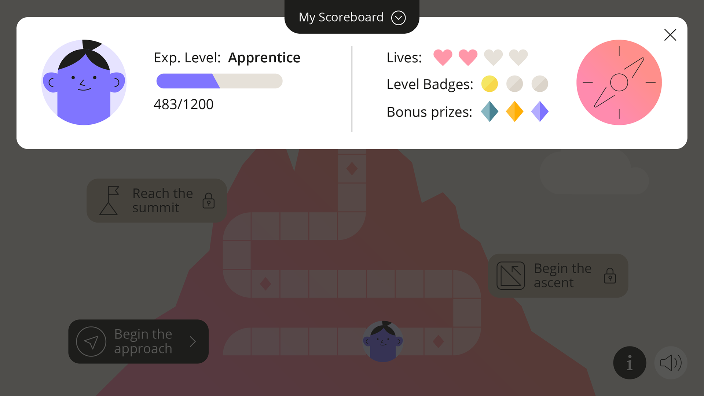Toggle the sound speaker icon
The width and height of the screenshot is (704, 396).
tap(671, 363)
